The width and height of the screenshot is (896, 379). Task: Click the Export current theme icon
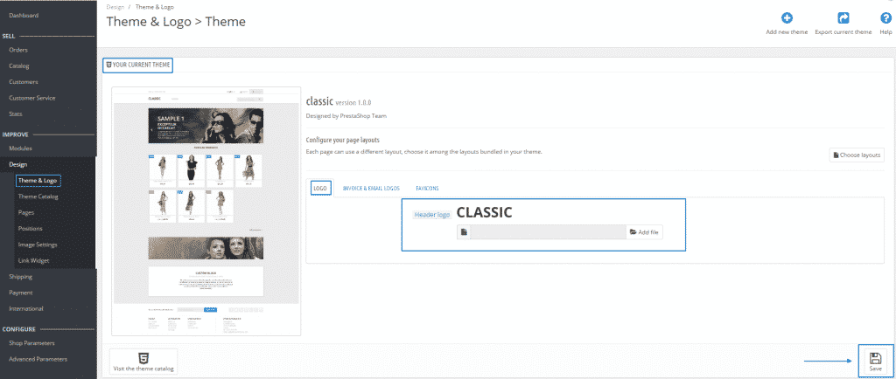pos(843,18)
